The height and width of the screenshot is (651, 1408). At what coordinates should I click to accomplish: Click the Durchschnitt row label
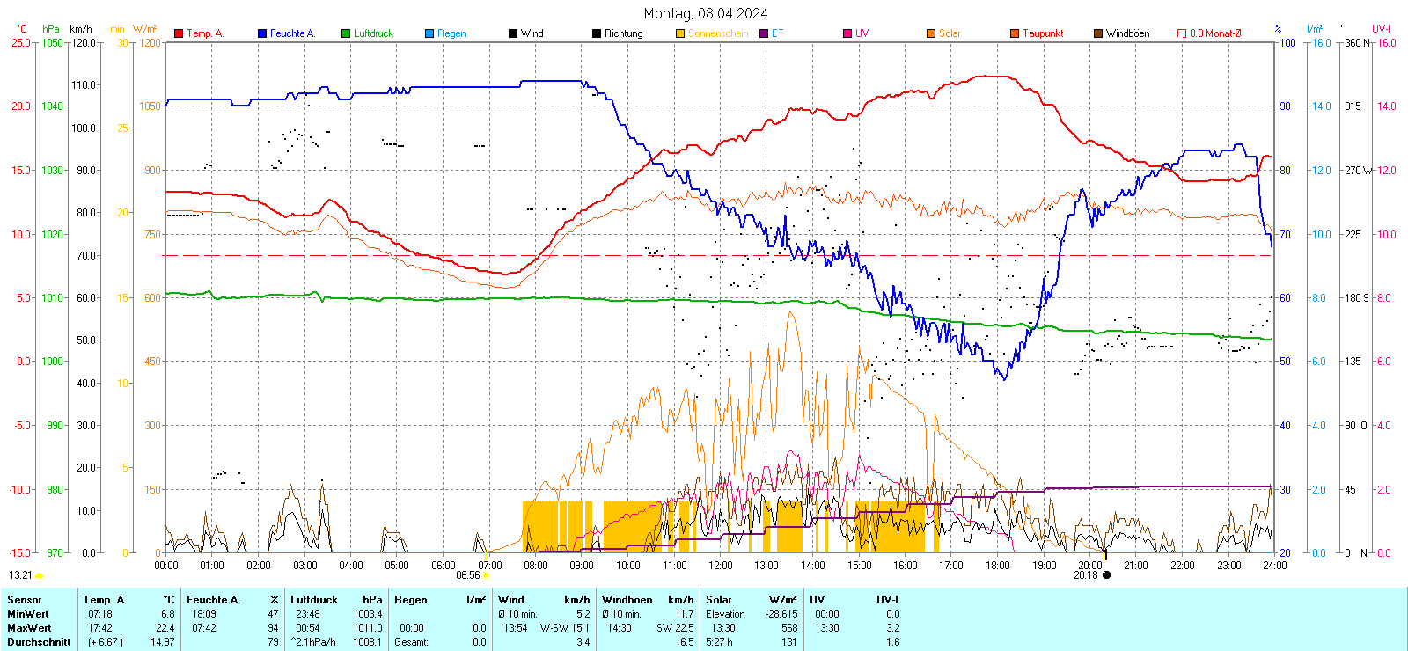[x=39, y=642]
